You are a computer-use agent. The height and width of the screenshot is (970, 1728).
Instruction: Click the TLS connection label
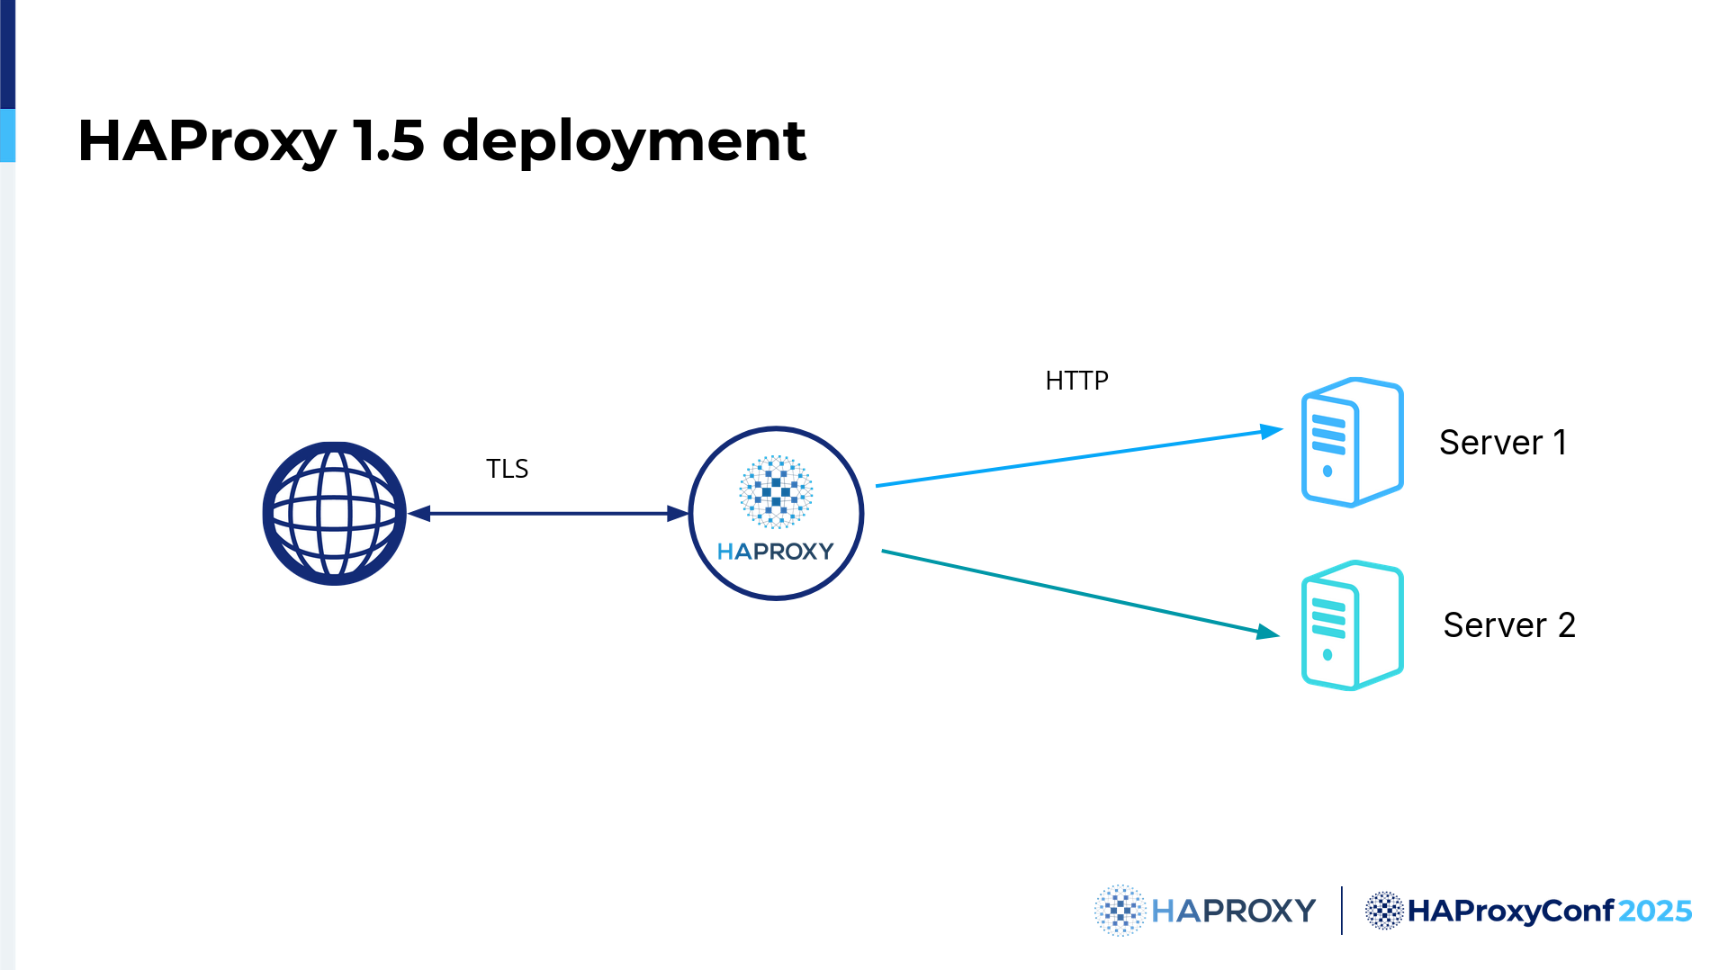point(507,469)
